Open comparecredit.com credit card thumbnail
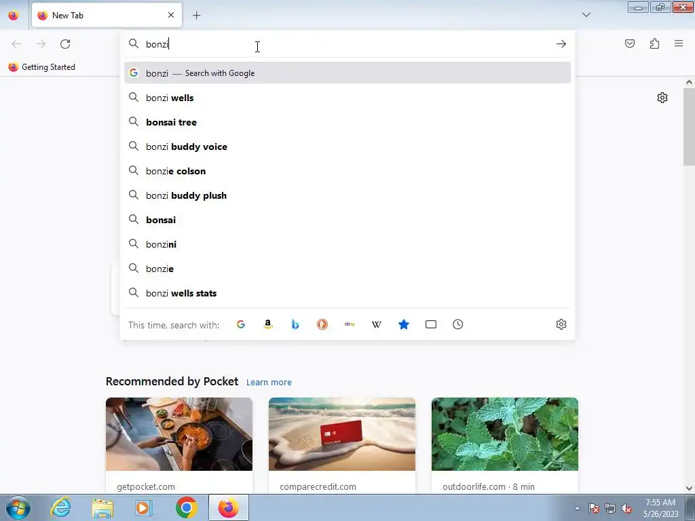The width and height of the screenshot is (695, 521). pyautogui.click(x=342, y=434)
